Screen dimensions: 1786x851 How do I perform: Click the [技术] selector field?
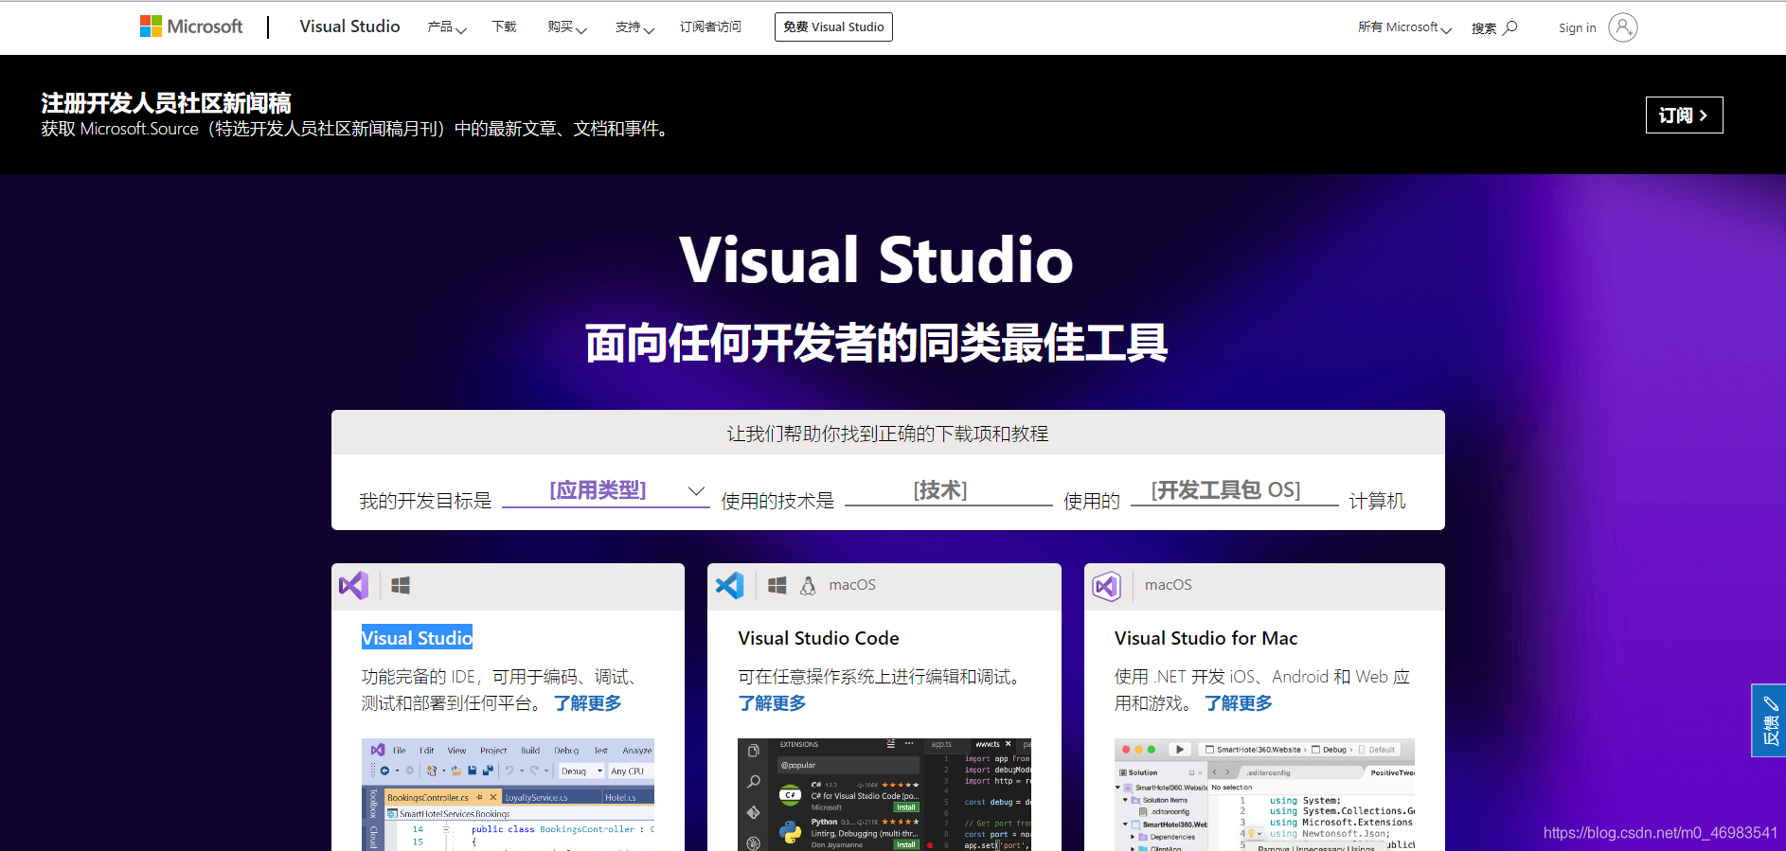coord(948,490)
